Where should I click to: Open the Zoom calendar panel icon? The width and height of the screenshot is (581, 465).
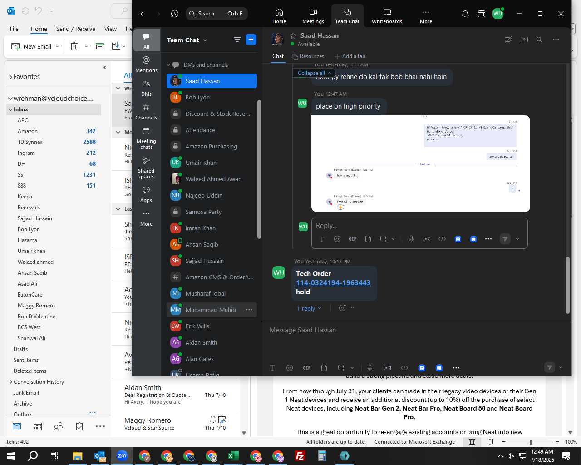(482, 14)
